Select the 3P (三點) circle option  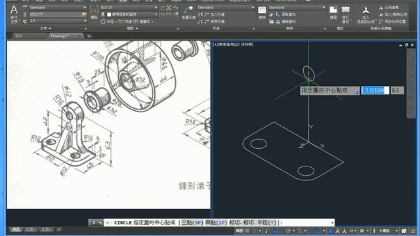click(x=192, y=223)
